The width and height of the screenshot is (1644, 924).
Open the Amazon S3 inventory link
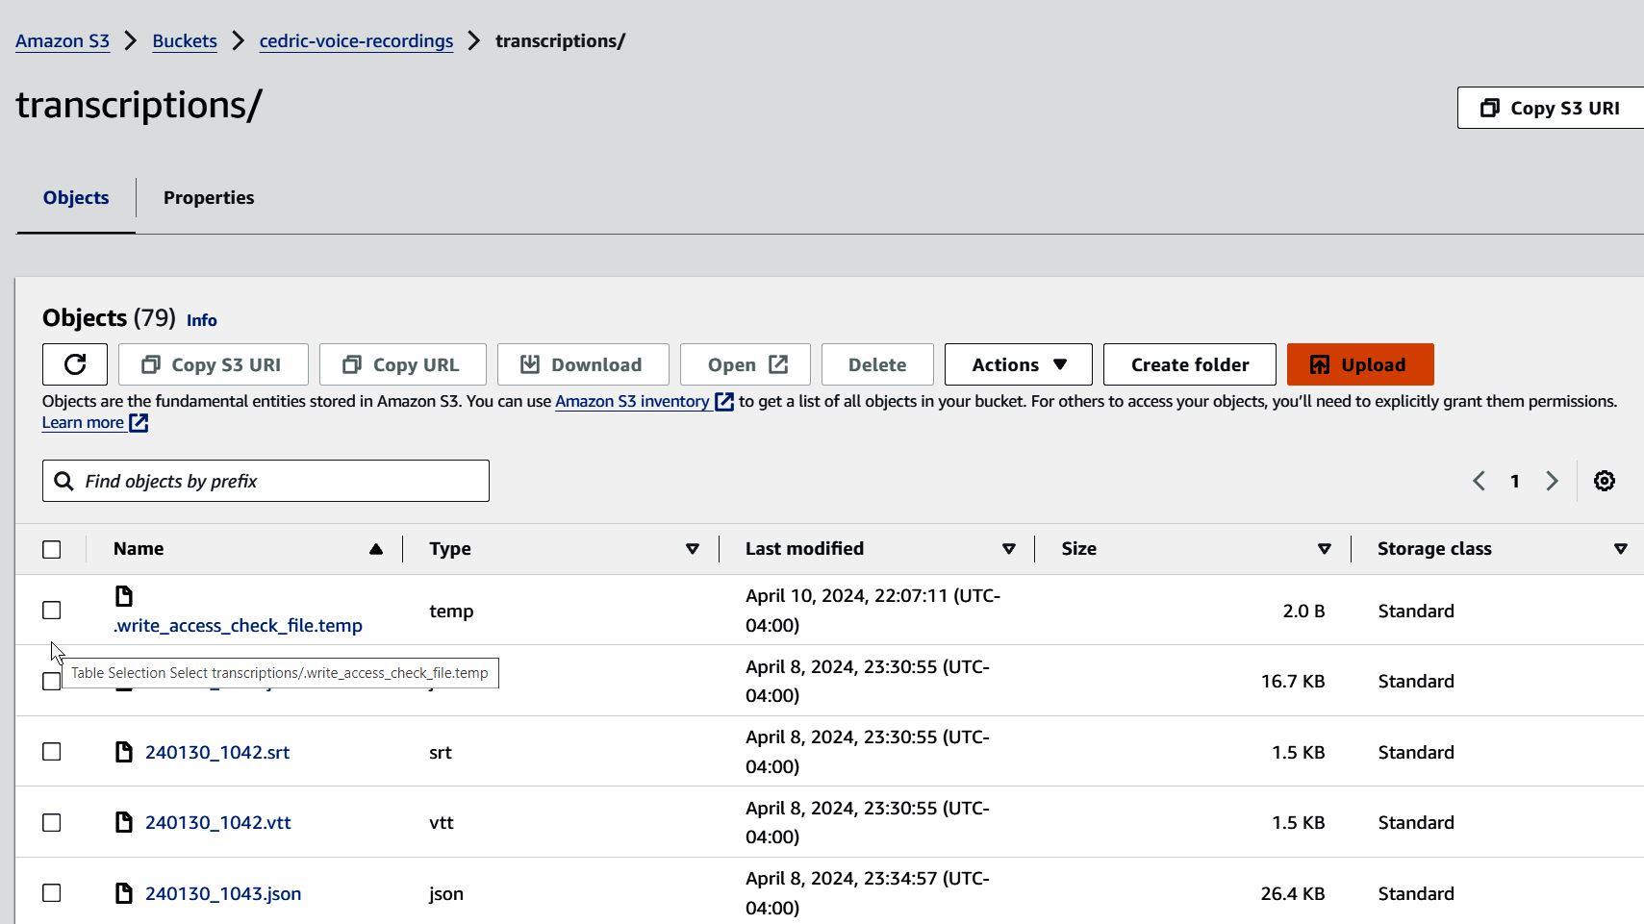click(632, 401)
